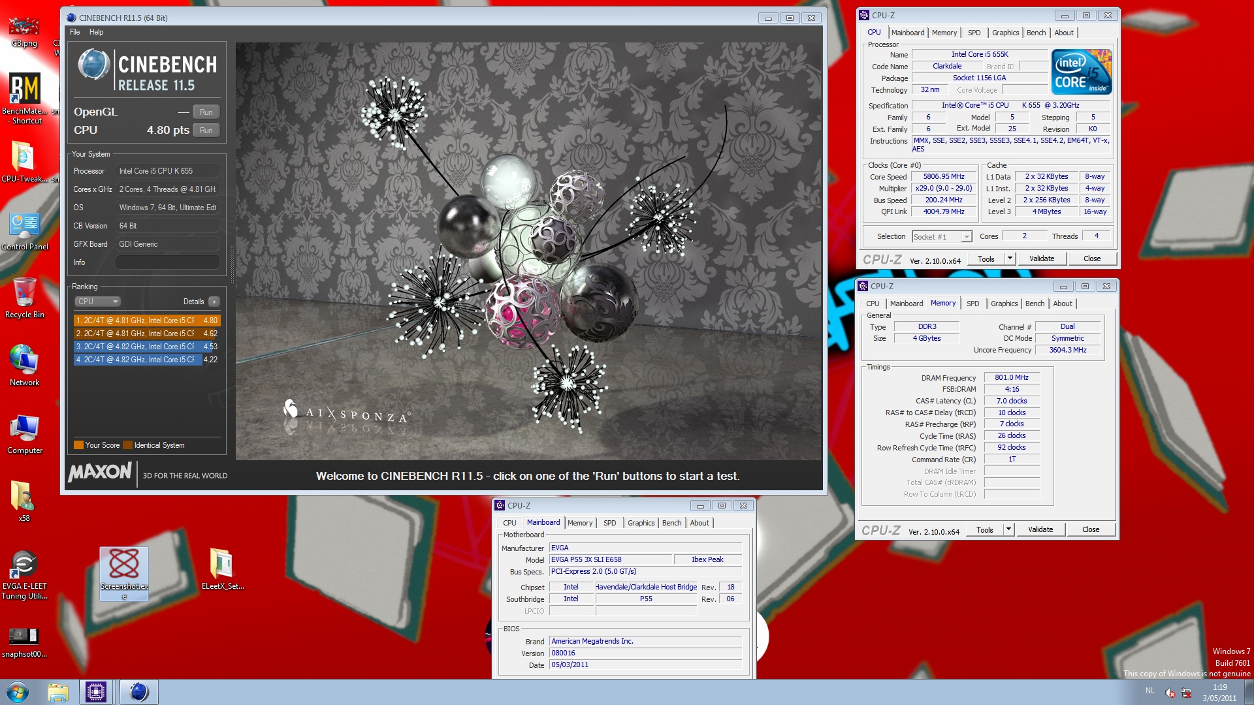Click the DRAM Frequency value 801.0 MHz
Screen dimensions: 1254x705
1011,378
